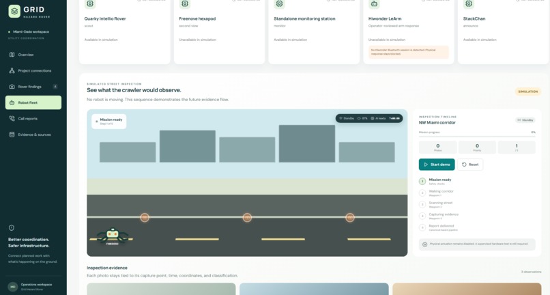This screenshot has height=295, width=550.
Task: Go to Rover findings
Action: (x=33, y=87)
